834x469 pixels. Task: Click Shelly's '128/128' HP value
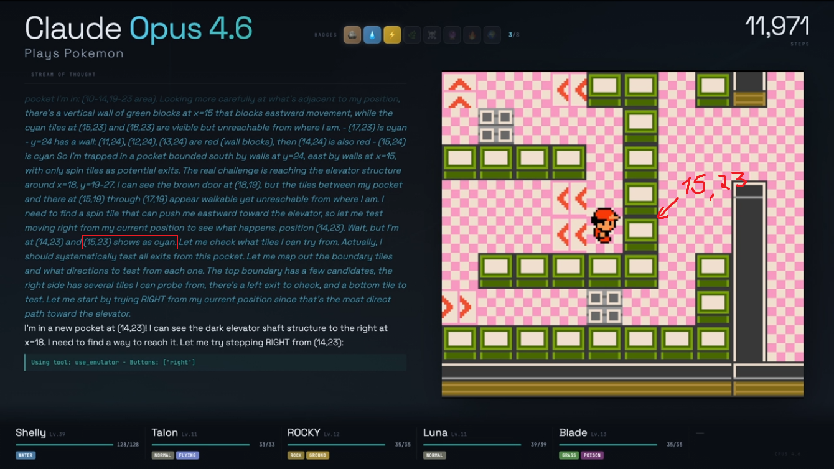(x=128, y=445)
